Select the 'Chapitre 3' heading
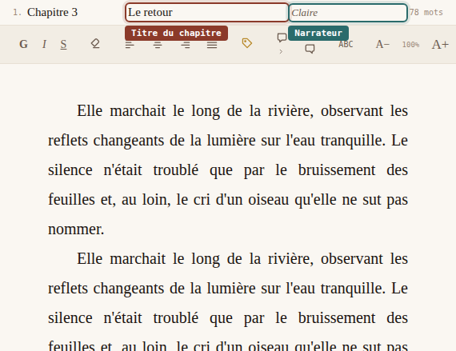456x351 pixels. click(x=52, y=12)
